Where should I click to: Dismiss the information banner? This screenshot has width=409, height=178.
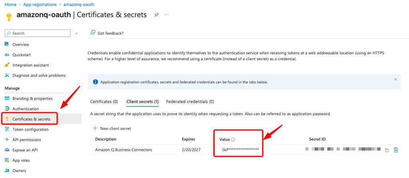[x=395, y=79]
